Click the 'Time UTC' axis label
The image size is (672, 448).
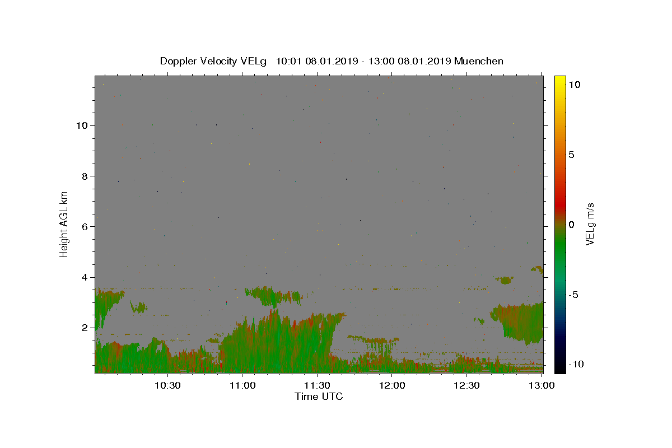click(319, 396)
